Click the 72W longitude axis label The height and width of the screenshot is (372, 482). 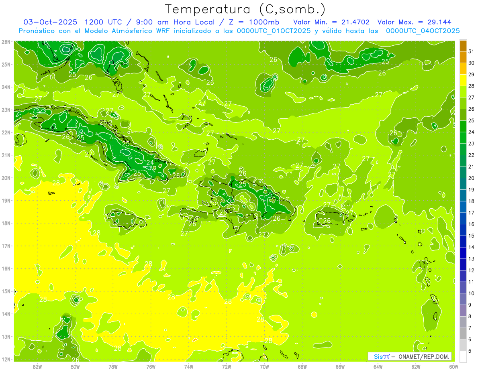[227, 366]
